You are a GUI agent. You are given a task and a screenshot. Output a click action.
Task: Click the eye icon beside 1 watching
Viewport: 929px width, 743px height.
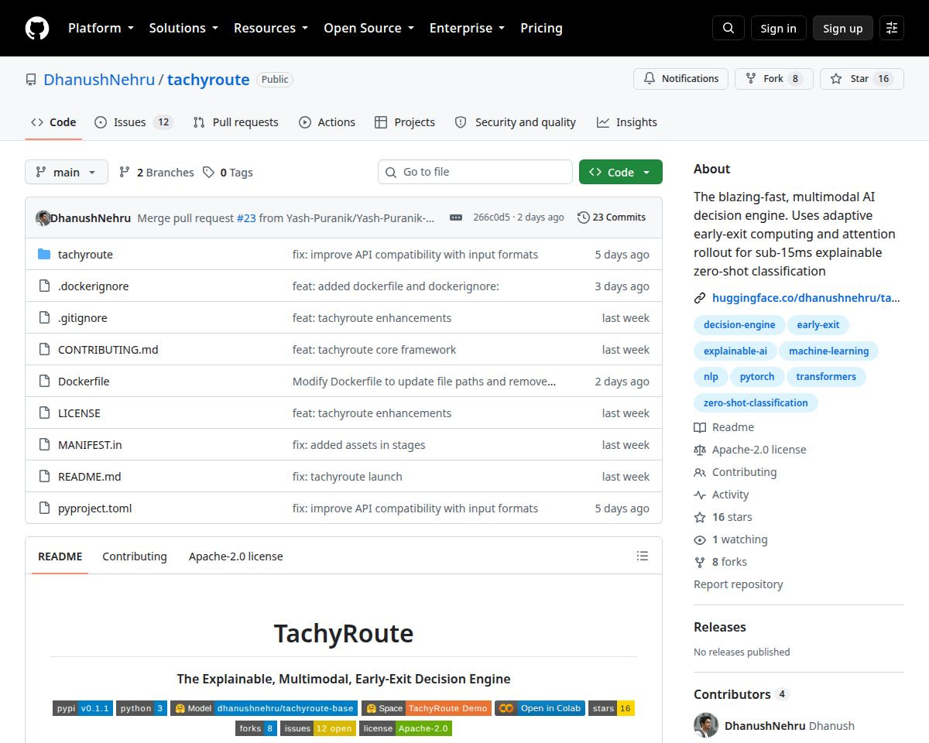700,539
